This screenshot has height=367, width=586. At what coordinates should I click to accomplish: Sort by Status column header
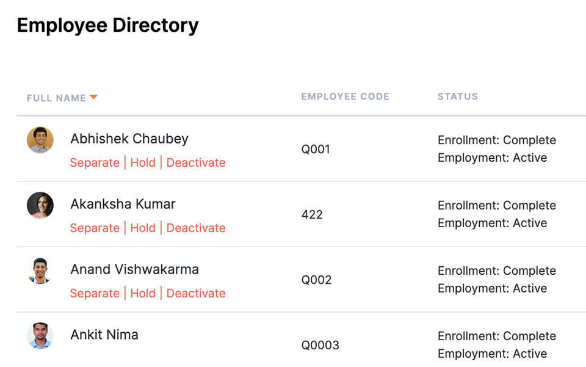click(457, 96)
